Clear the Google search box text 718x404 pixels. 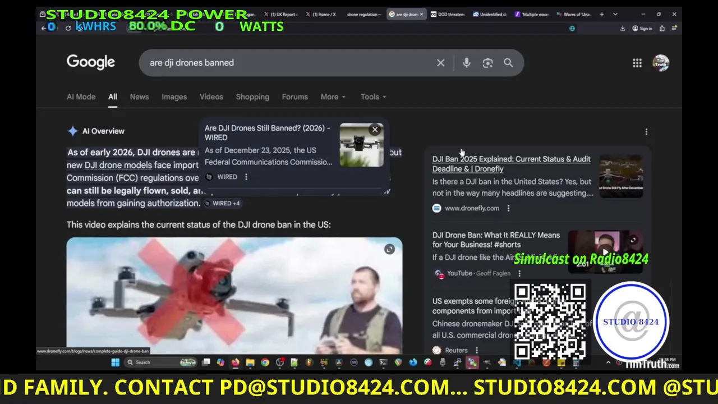(440, 63)
